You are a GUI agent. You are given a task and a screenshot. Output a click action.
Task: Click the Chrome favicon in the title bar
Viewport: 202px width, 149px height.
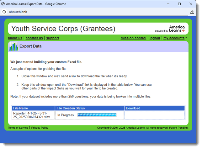[3, 4]
